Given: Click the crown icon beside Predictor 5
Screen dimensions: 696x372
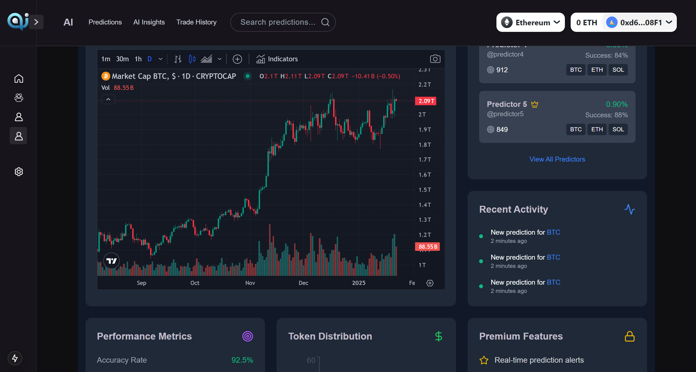Looking at the screenshot, I should (535, 104).
